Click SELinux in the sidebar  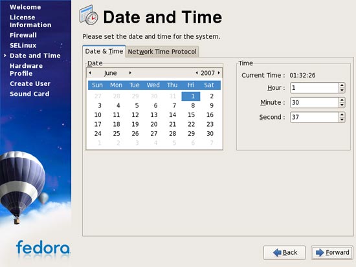pyautogui.click(x=23, y=45)
